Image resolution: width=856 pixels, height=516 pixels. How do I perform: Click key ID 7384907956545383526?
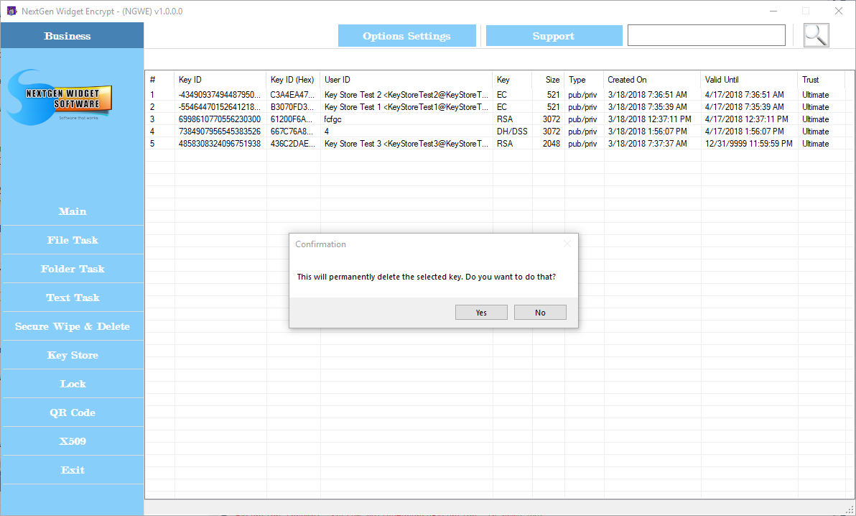pyautogui.click(x=220, y=132)
